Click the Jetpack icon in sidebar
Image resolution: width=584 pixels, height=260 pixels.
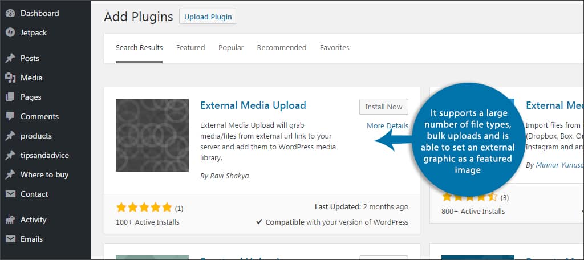pyautogui.click(x=10, y=32)
